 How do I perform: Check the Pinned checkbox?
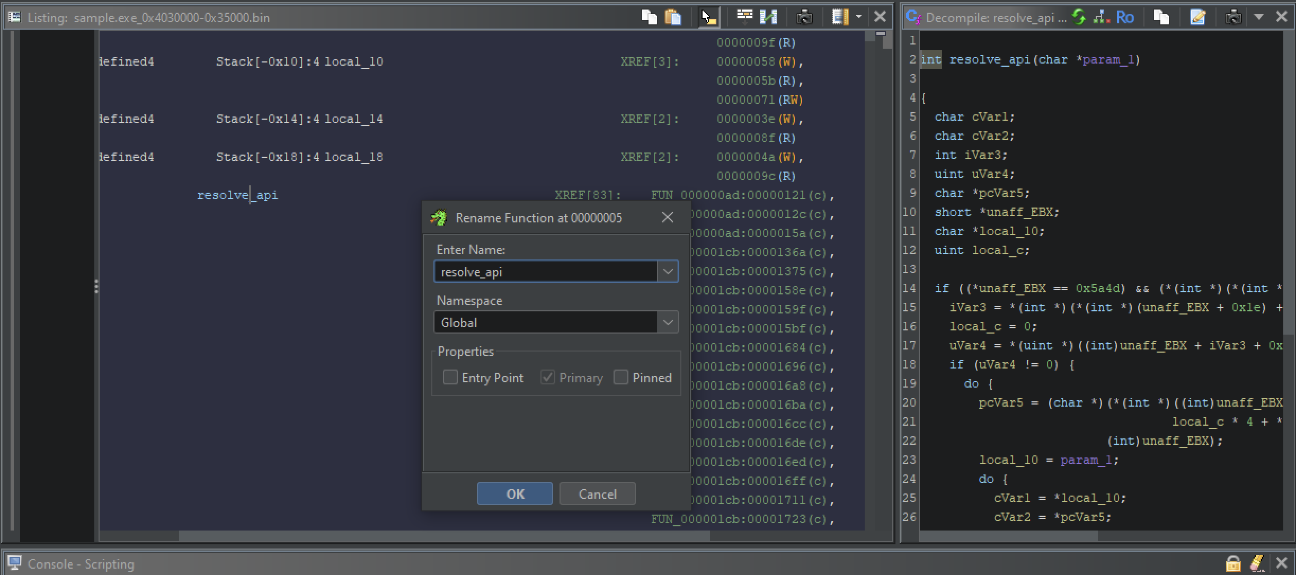620,377
